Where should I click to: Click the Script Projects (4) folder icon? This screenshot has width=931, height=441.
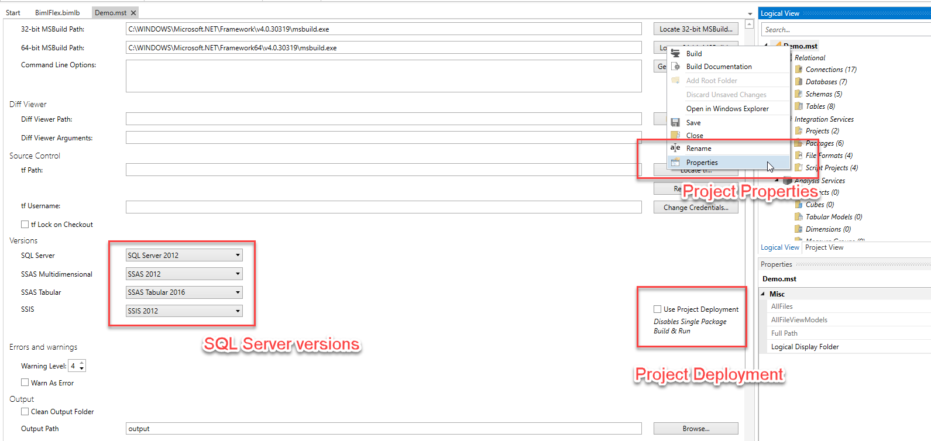click(x=799, y=167)
